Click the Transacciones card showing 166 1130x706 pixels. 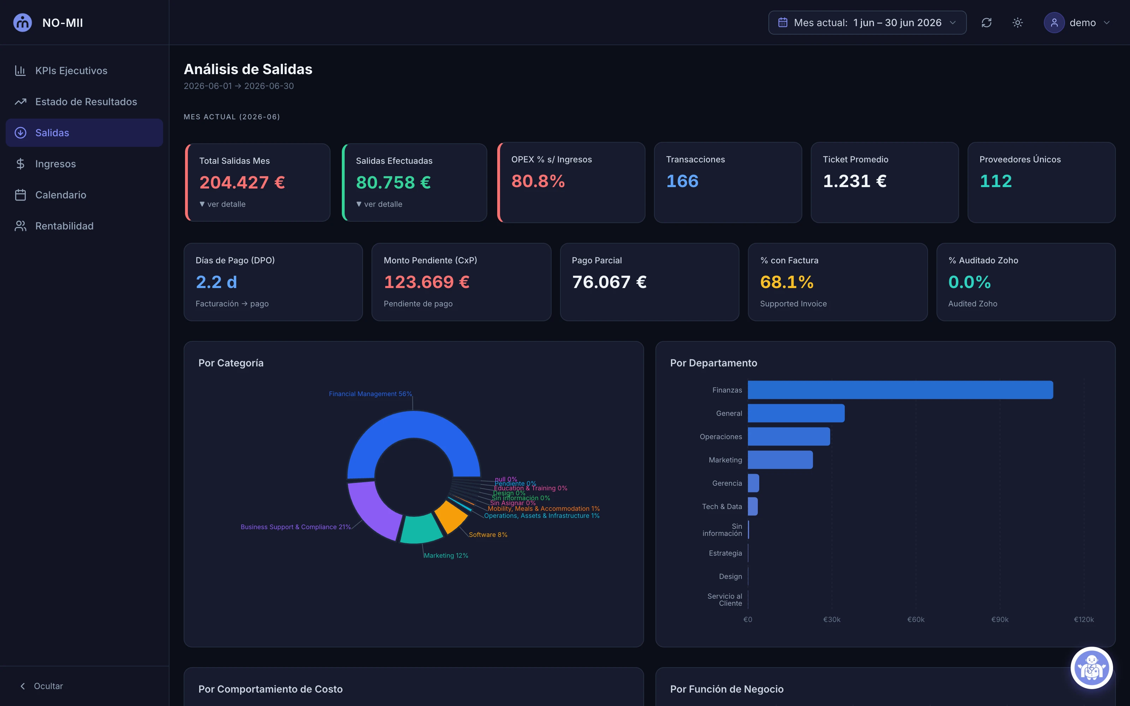728,183
